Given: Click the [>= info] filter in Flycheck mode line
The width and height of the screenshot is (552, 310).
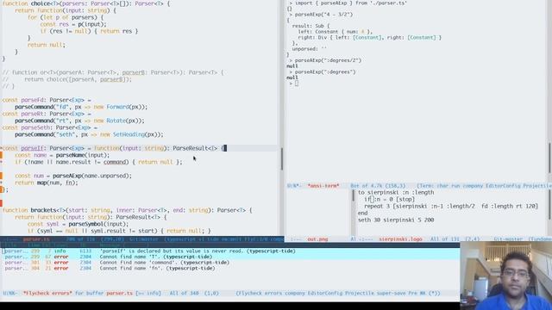Looking at the screenshot, I should coord(148,293).
